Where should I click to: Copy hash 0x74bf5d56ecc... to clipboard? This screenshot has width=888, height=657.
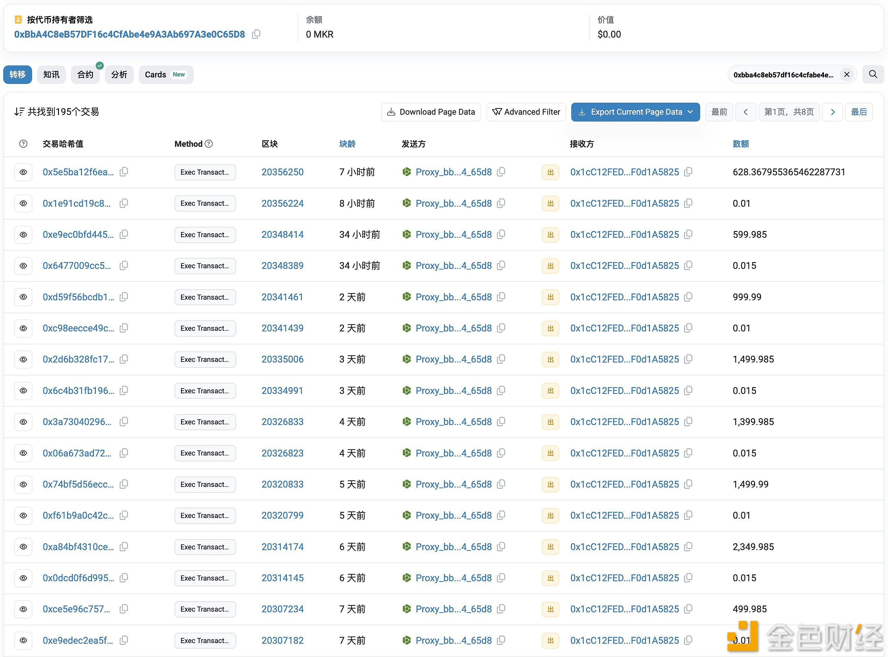point(124,484)
